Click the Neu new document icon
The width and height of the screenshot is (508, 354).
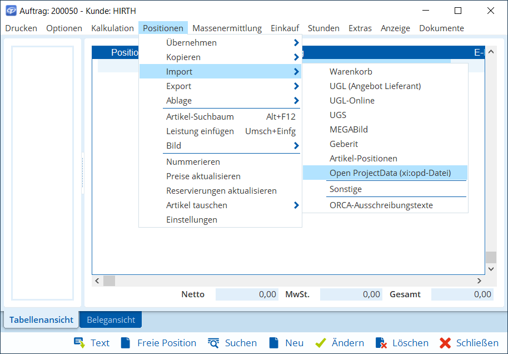tap(273, 343)
